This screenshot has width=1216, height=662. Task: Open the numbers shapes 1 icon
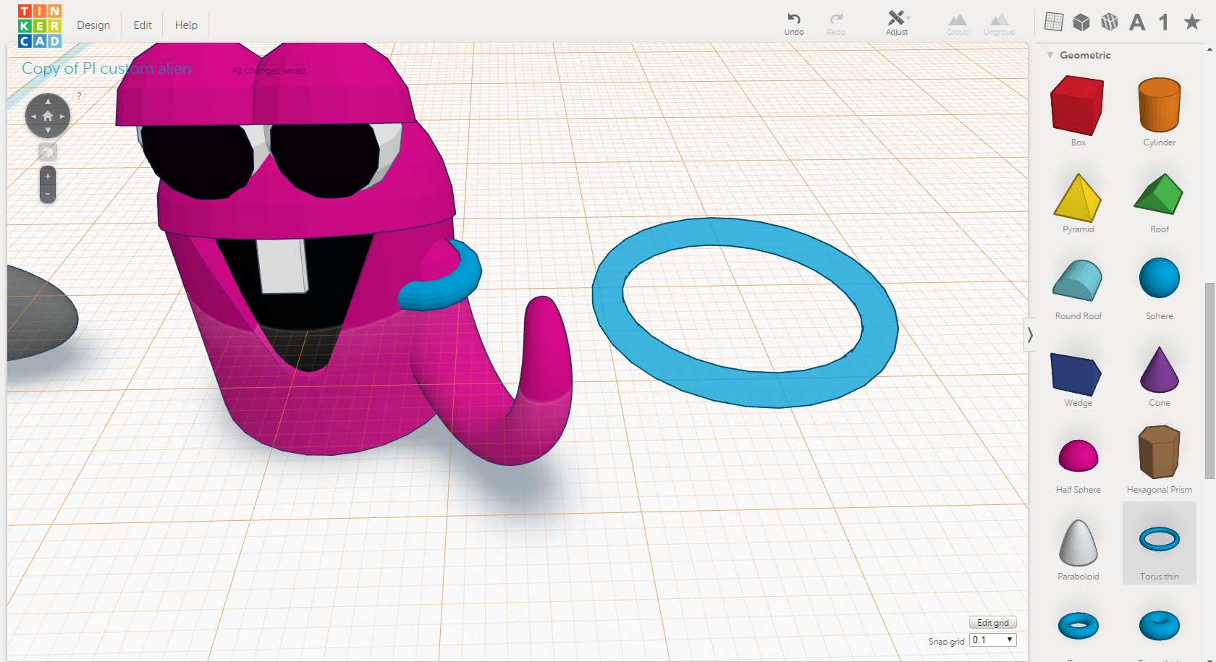(1164, 22)
